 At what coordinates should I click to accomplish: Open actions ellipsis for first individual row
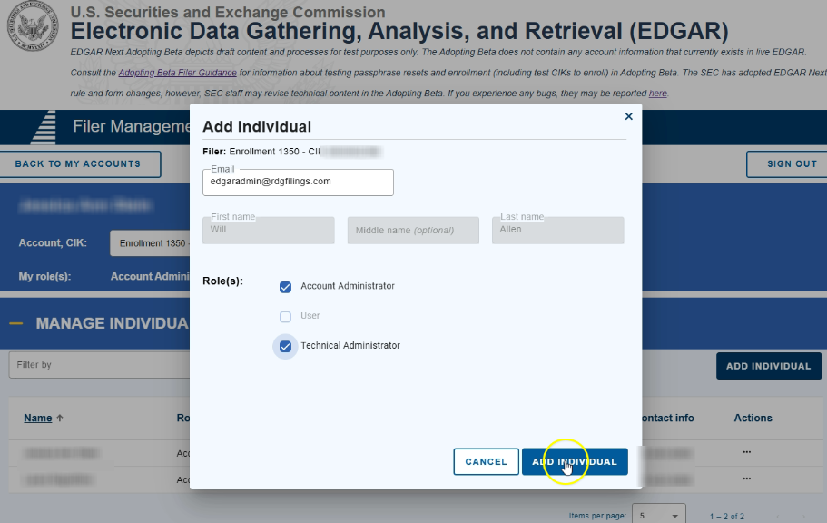tap(747, 451)
